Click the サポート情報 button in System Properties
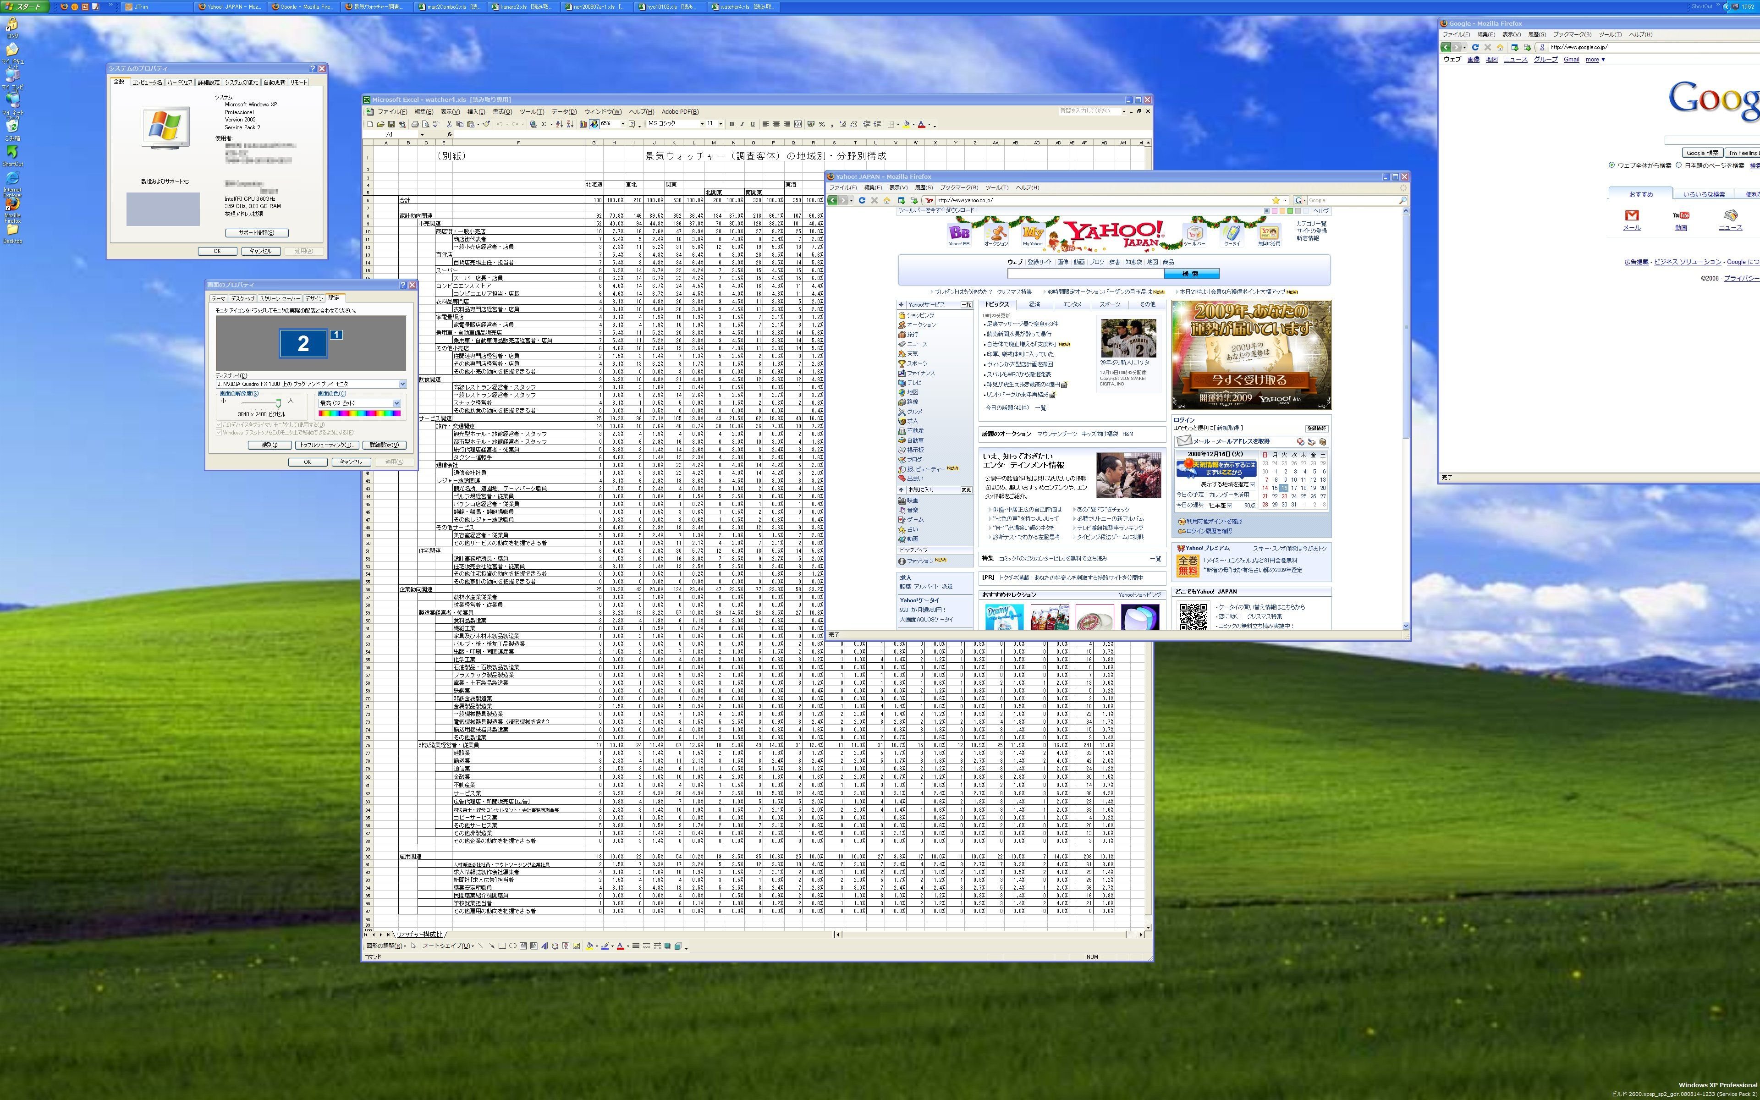The width and height of the screenshot is (1760, 1100). (x=258, y=233)
